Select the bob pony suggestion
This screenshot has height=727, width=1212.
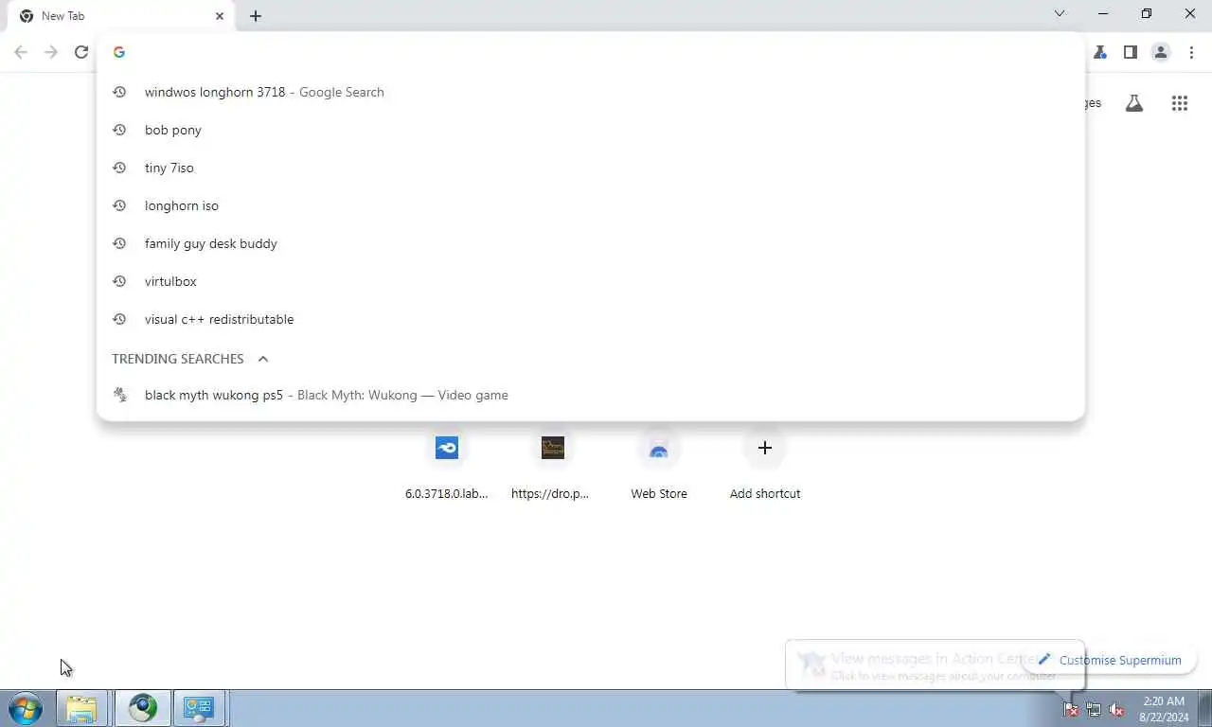(x=591, y=130)
